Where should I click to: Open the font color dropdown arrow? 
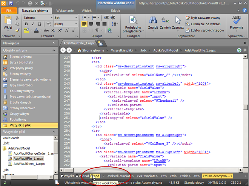[41, 30]
